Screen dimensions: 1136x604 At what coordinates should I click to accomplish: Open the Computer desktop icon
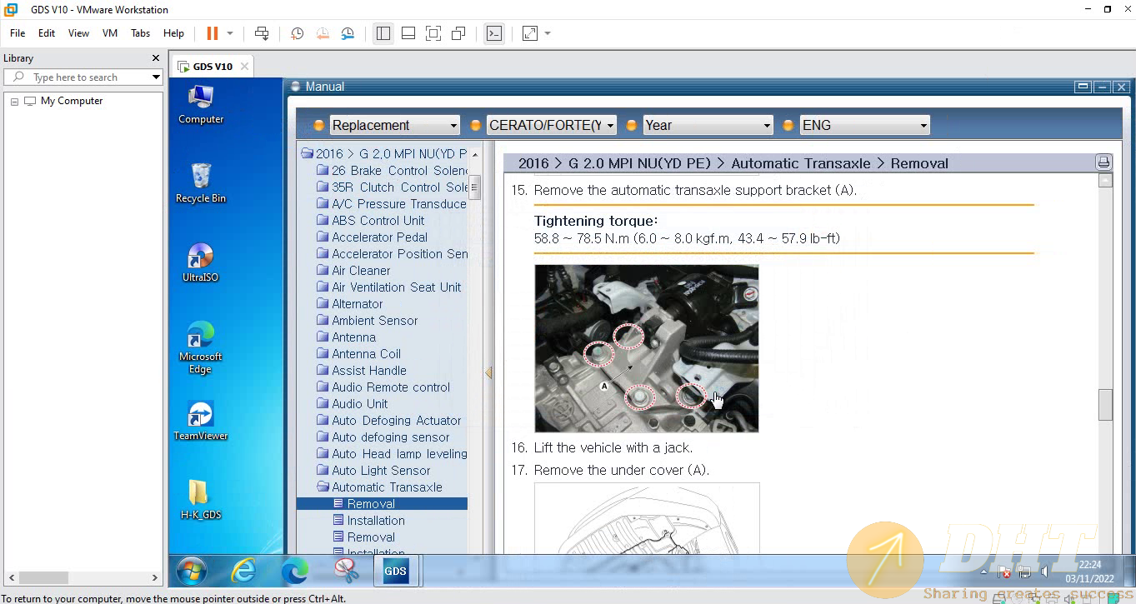(x=201, y=105)
